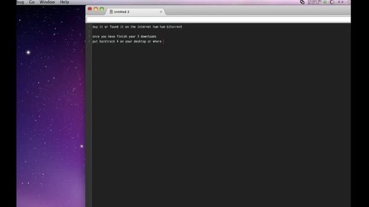Viewport: 369px width, 207px height.
Task: Click the green status indicator in the menu bar
Action: coord(325,2)
